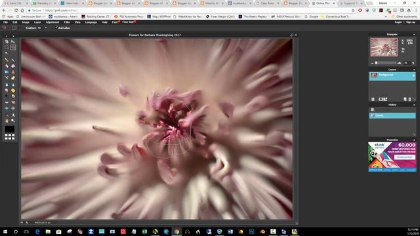Viewport: 420px width, 236px height.
Task: Open the Language menu
Action: pos(91,22)
